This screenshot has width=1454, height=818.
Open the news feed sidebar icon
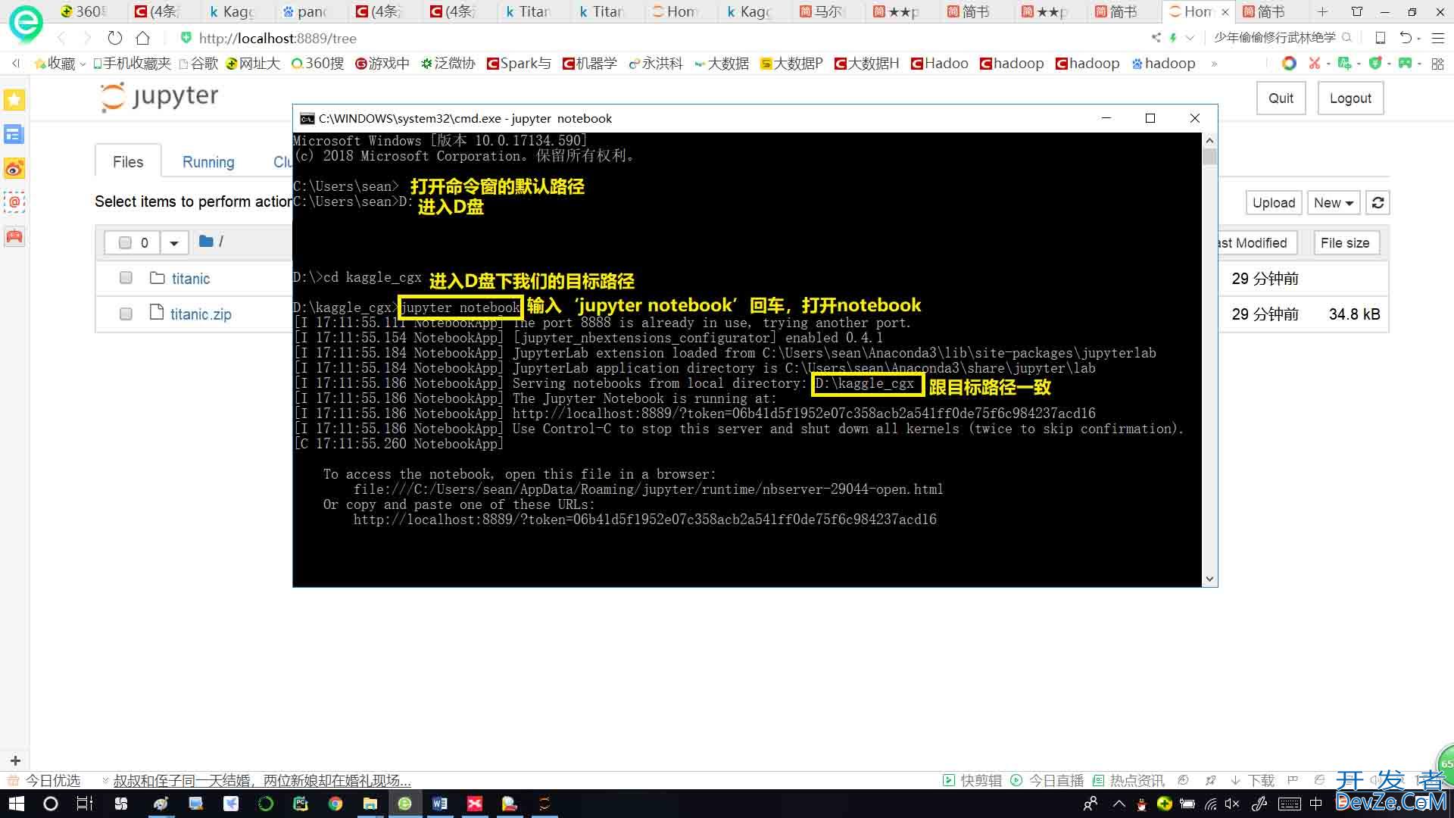[x=14, y=134]
